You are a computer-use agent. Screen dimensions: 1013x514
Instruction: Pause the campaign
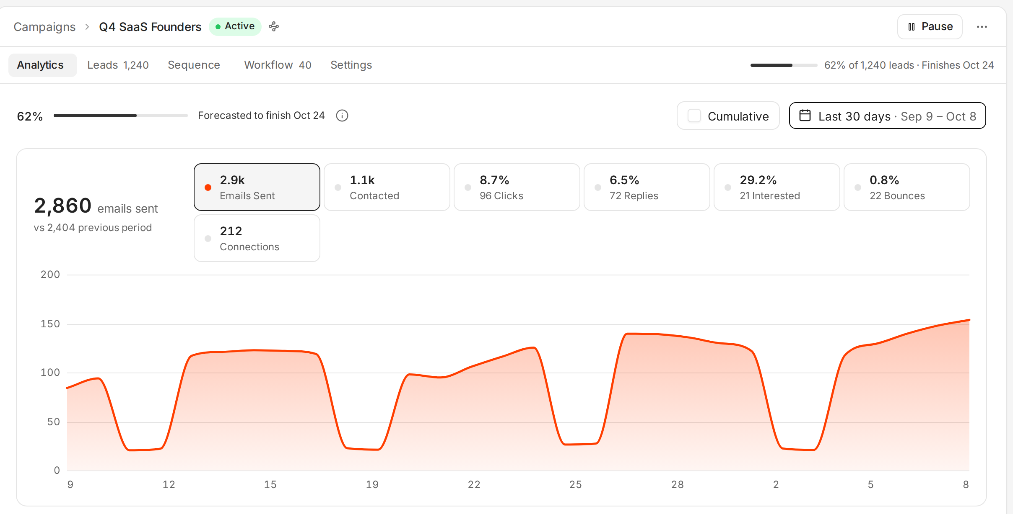coord(930,27)
